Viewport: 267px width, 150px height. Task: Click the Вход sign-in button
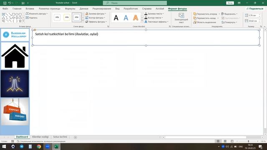(230, 3)
